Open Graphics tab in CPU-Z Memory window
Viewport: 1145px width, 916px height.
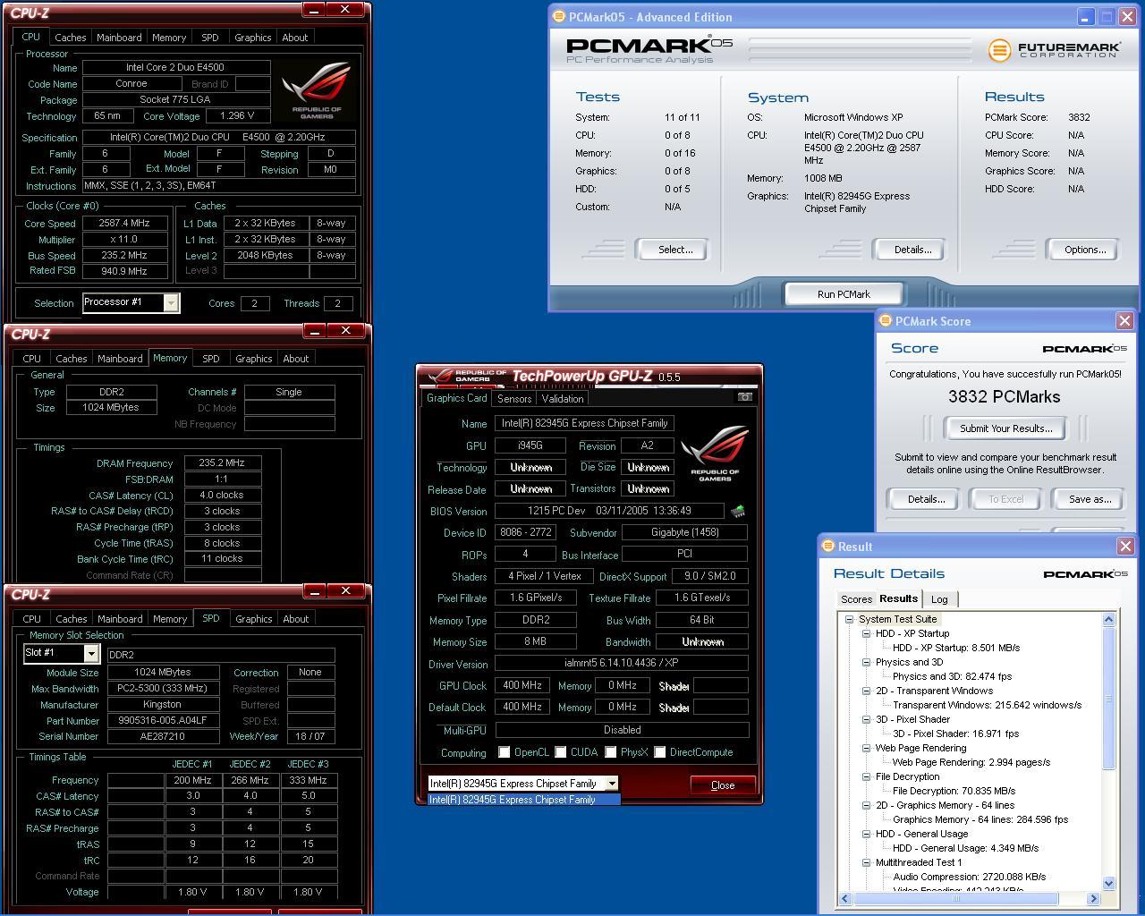253,359
